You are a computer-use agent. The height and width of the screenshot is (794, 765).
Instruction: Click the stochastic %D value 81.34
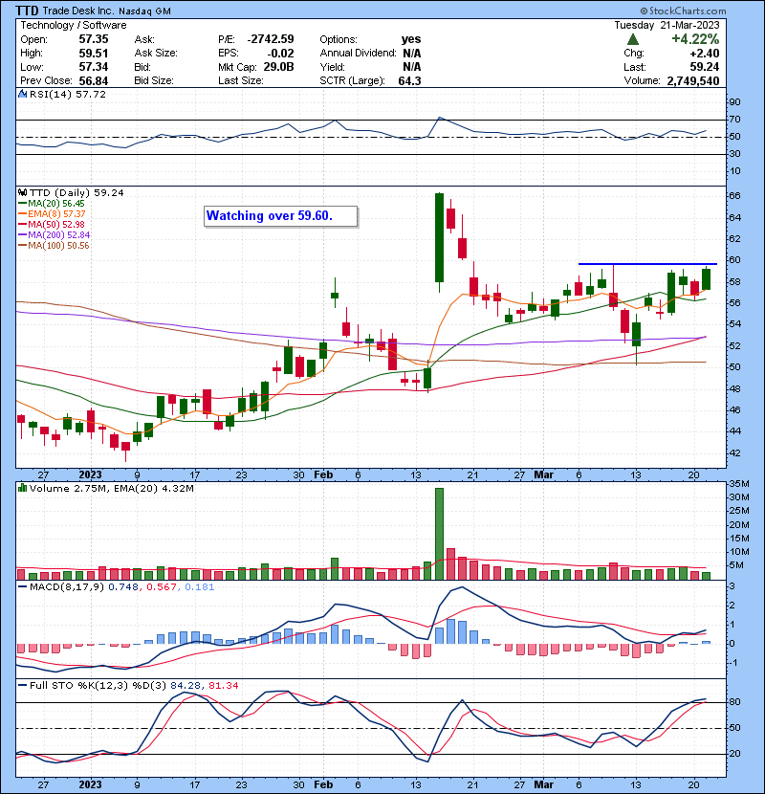coord(223,686)
